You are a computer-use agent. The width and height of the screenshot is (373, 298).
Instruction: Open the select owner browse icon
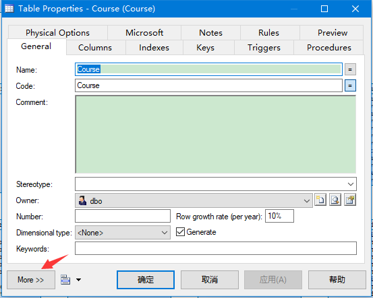coord(335,200)
